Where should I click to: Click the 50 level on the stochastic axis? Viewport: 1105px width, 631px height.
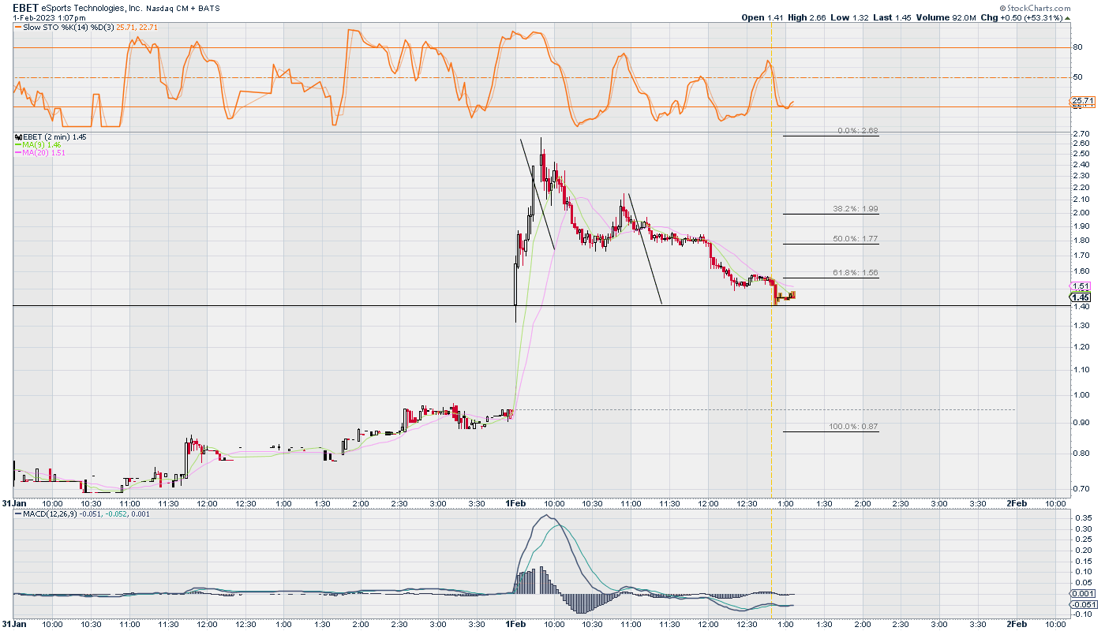(x=1077, y=77)
